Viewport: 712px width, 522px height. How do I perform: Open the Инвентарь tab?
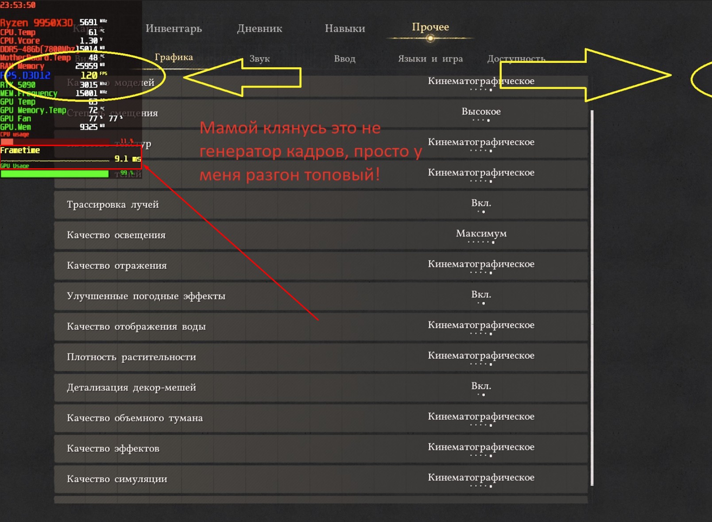pos(174,28)
